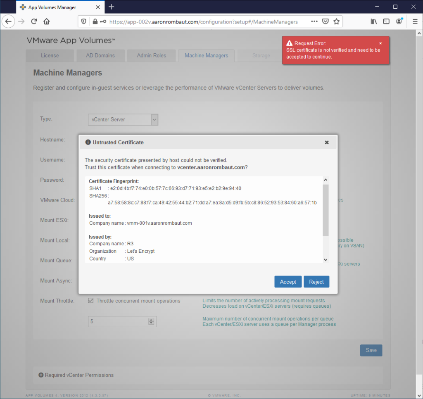Open the Type vCenter Server dropdown
This screenshot has height=399, width=423.
[123, 119]
